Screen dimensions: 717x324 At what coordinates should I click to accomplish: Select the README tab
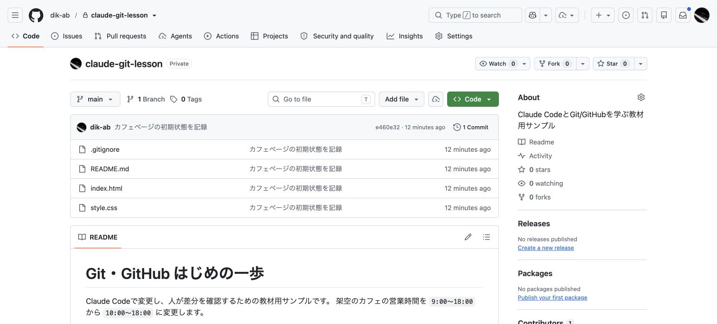(98, 237)
